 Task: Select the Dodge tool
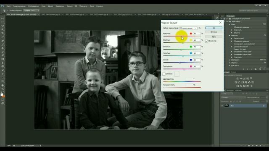(x=3, y=67)
